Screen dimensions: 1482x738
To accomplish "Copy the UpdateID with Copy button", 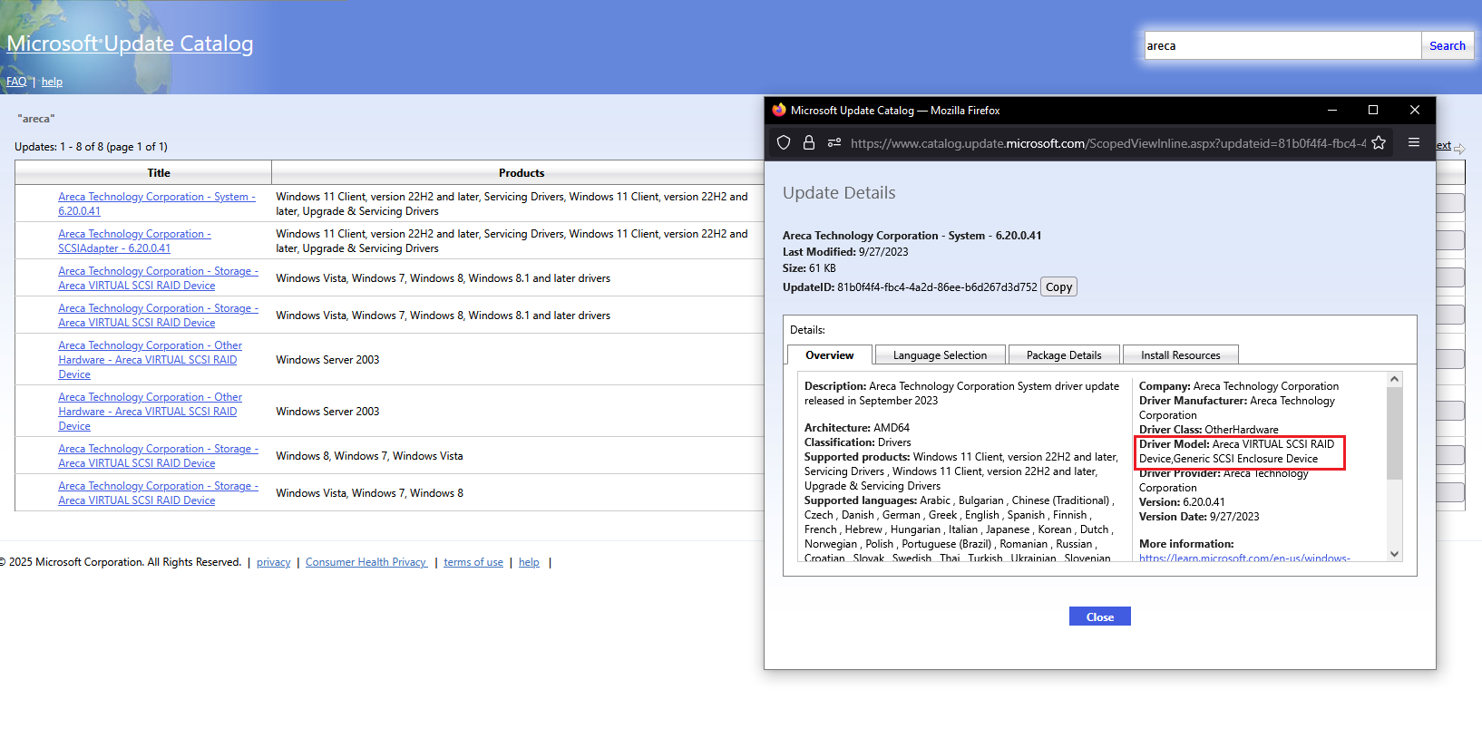I will pos(1058,287).
